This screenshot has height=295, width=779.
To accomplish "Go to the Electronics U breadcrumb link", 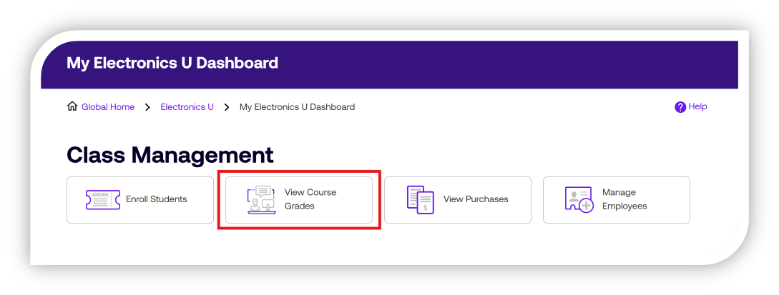I will (187, 107).
